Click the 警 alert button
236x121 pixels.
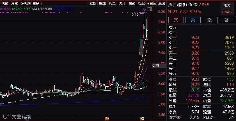point(226,20)
